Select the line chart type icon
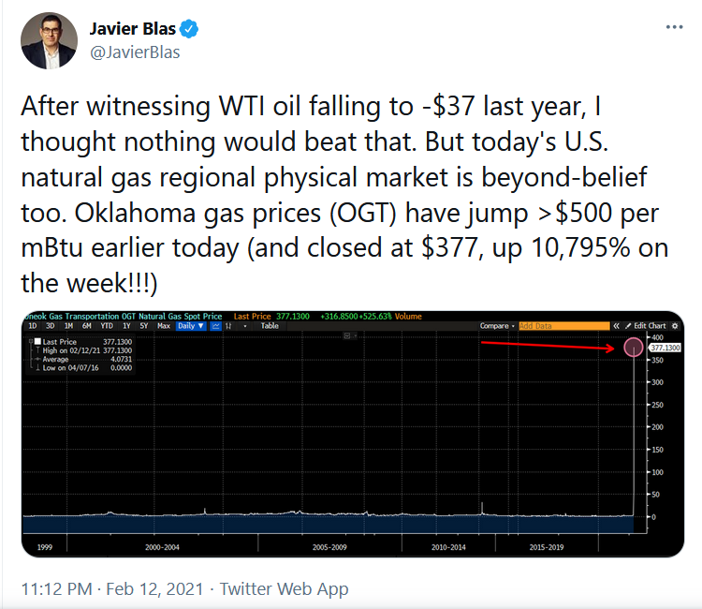Image resolution: width=702 pixels, height=609 pixels. (215, 325)
